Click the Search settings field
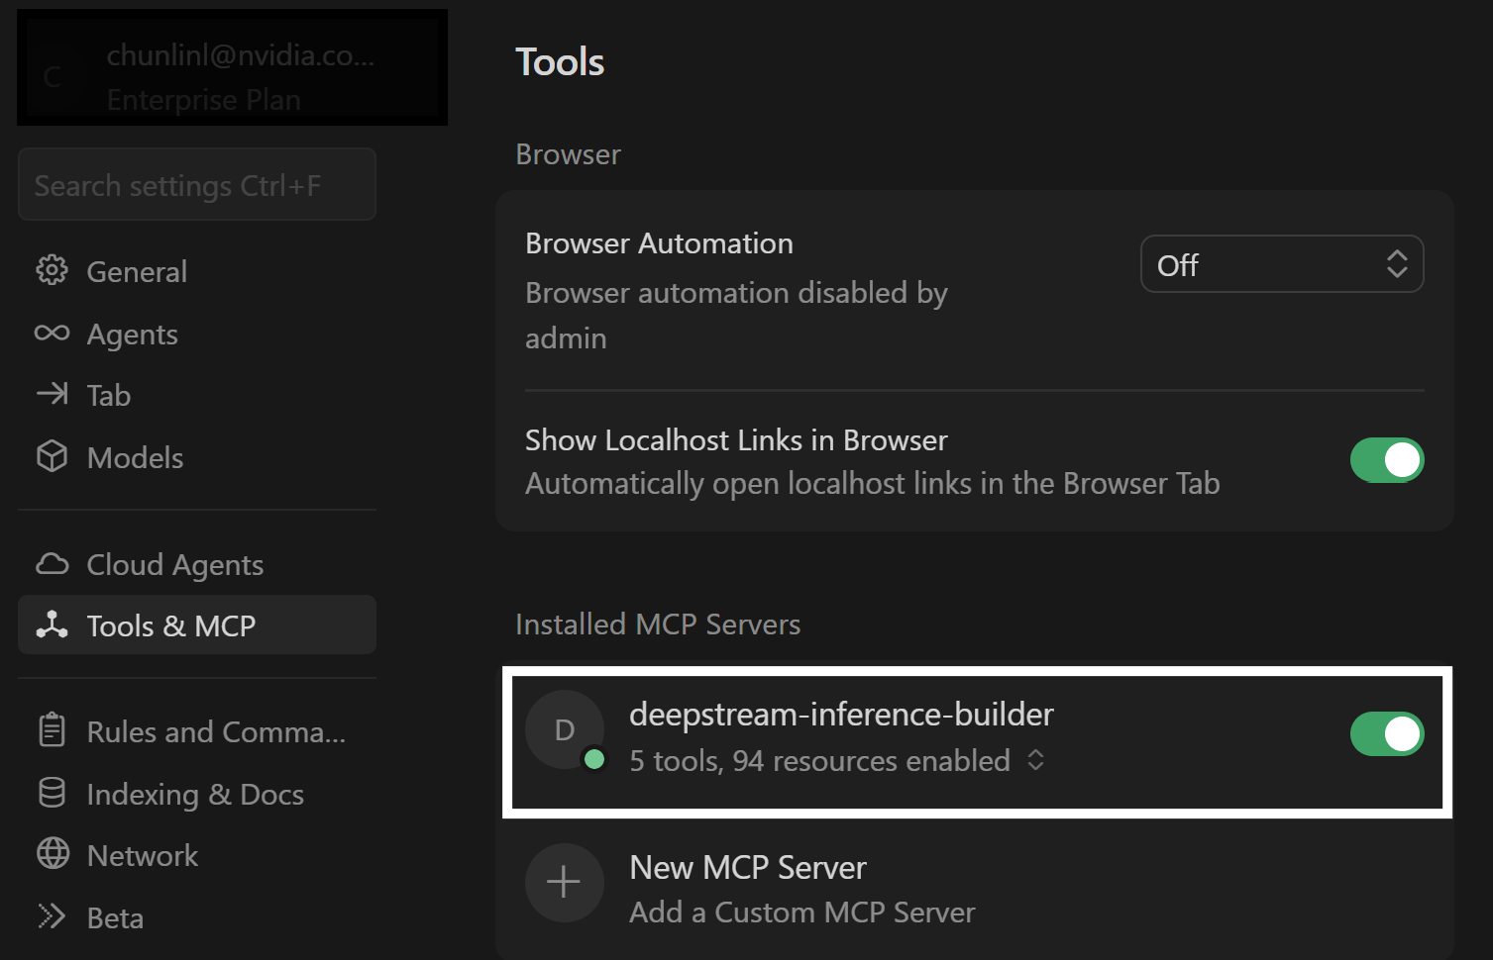This screenshot has height=960, width=1493. tap(196, 184)
